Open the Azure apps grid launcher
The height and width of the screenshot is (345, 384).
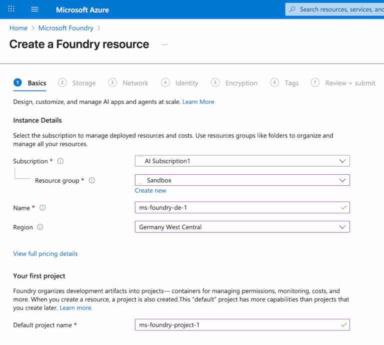11,9
